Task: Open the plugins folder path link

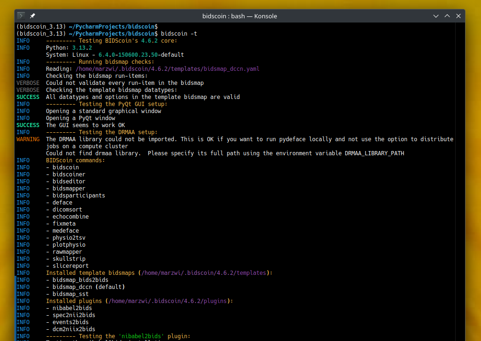Action: click(x=168, y=301)
